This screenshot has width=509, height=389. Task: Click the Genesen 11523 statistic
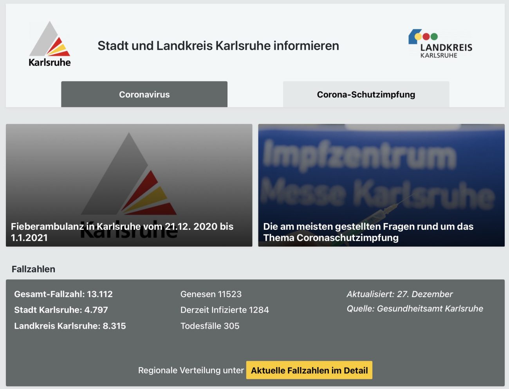[x=211, y=294]
